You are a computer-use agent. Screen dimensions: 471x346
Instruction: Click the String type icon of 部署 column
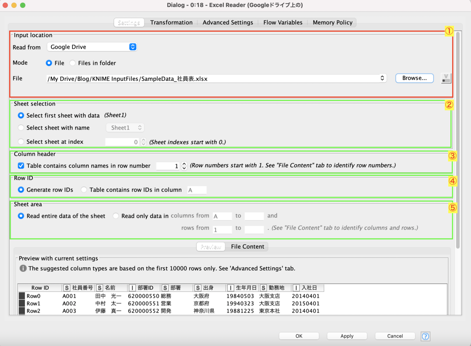pos(165,288)
